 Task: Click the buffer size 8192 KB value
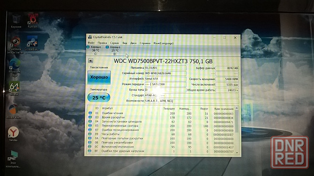pyautogui.click(x=227, y=68)
